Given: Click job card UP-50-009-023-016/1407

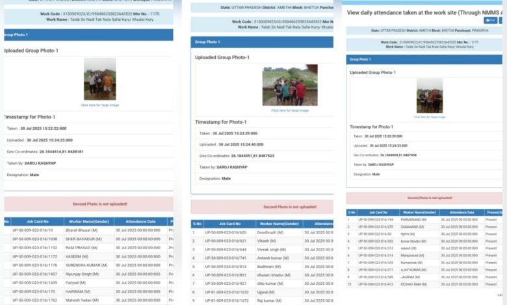Looking at the screenshot, I should 35,274.
